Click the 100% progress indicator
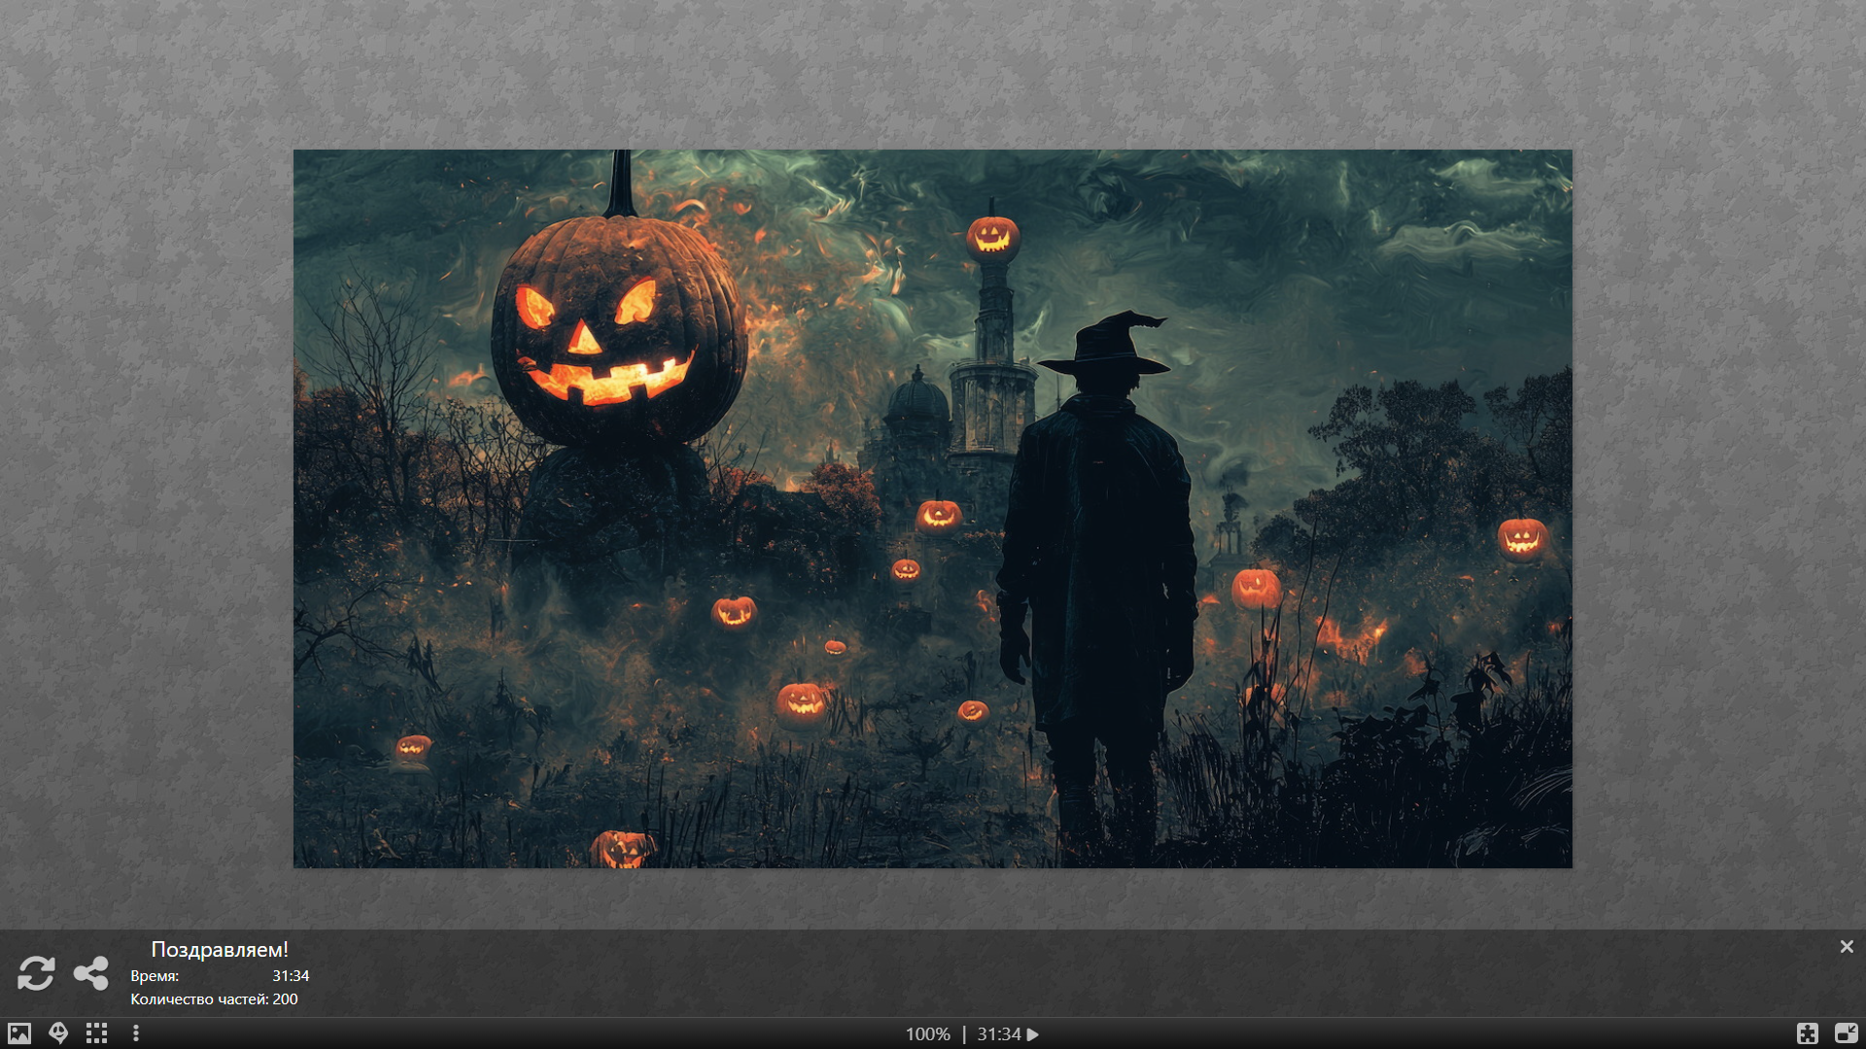This screenshot has width=1866, height=1049. [x=927, y=1034]
